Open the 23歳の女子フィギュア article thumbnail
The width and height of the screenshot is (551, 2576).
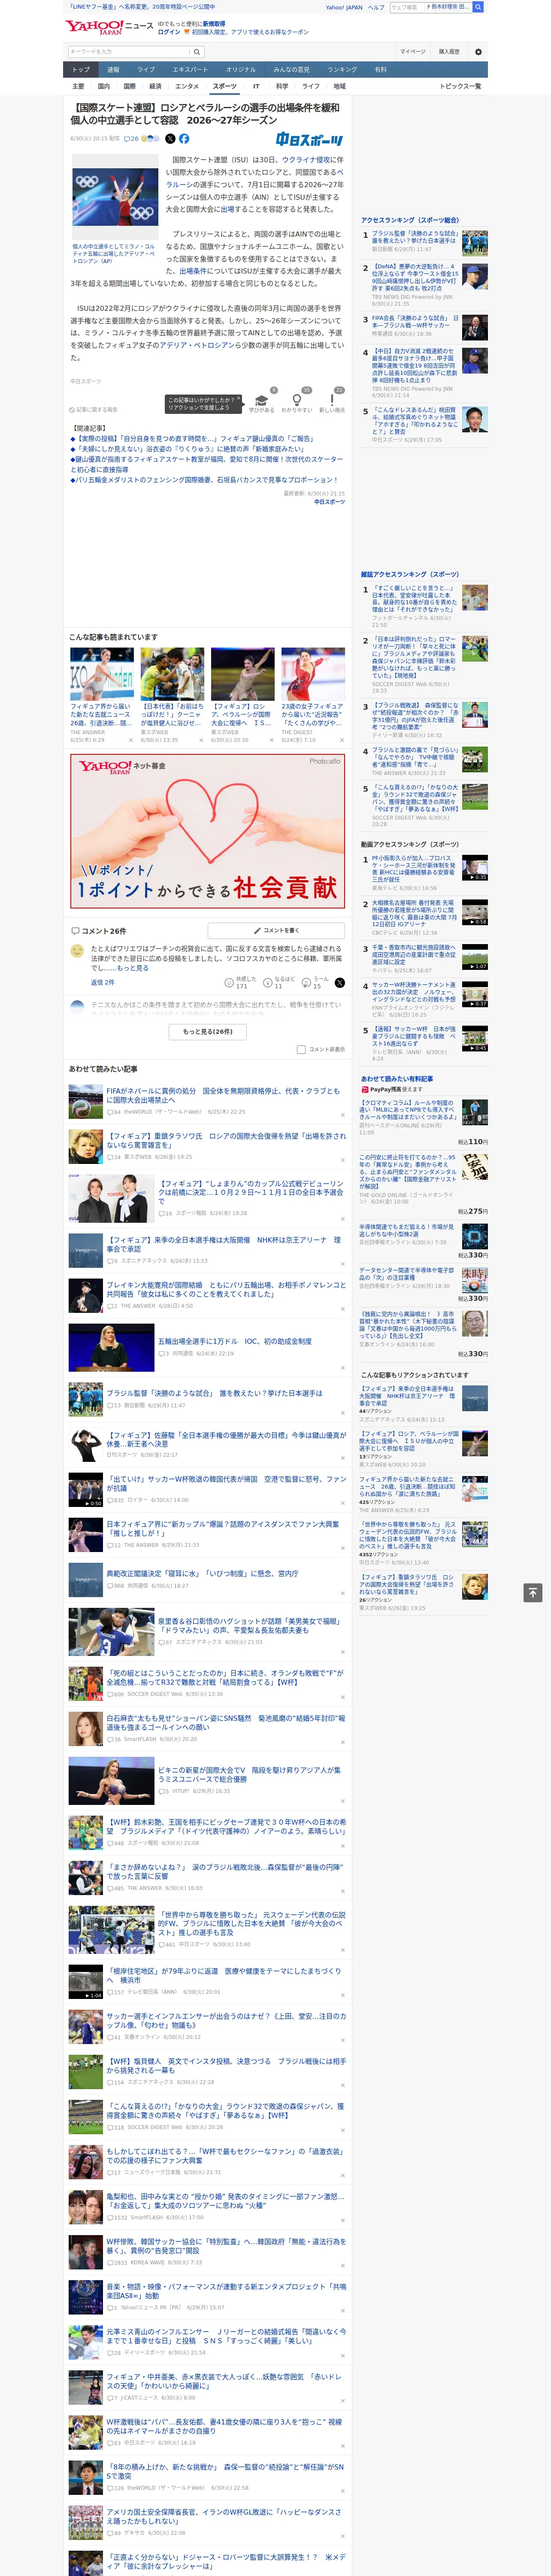[x=312, y=674]
